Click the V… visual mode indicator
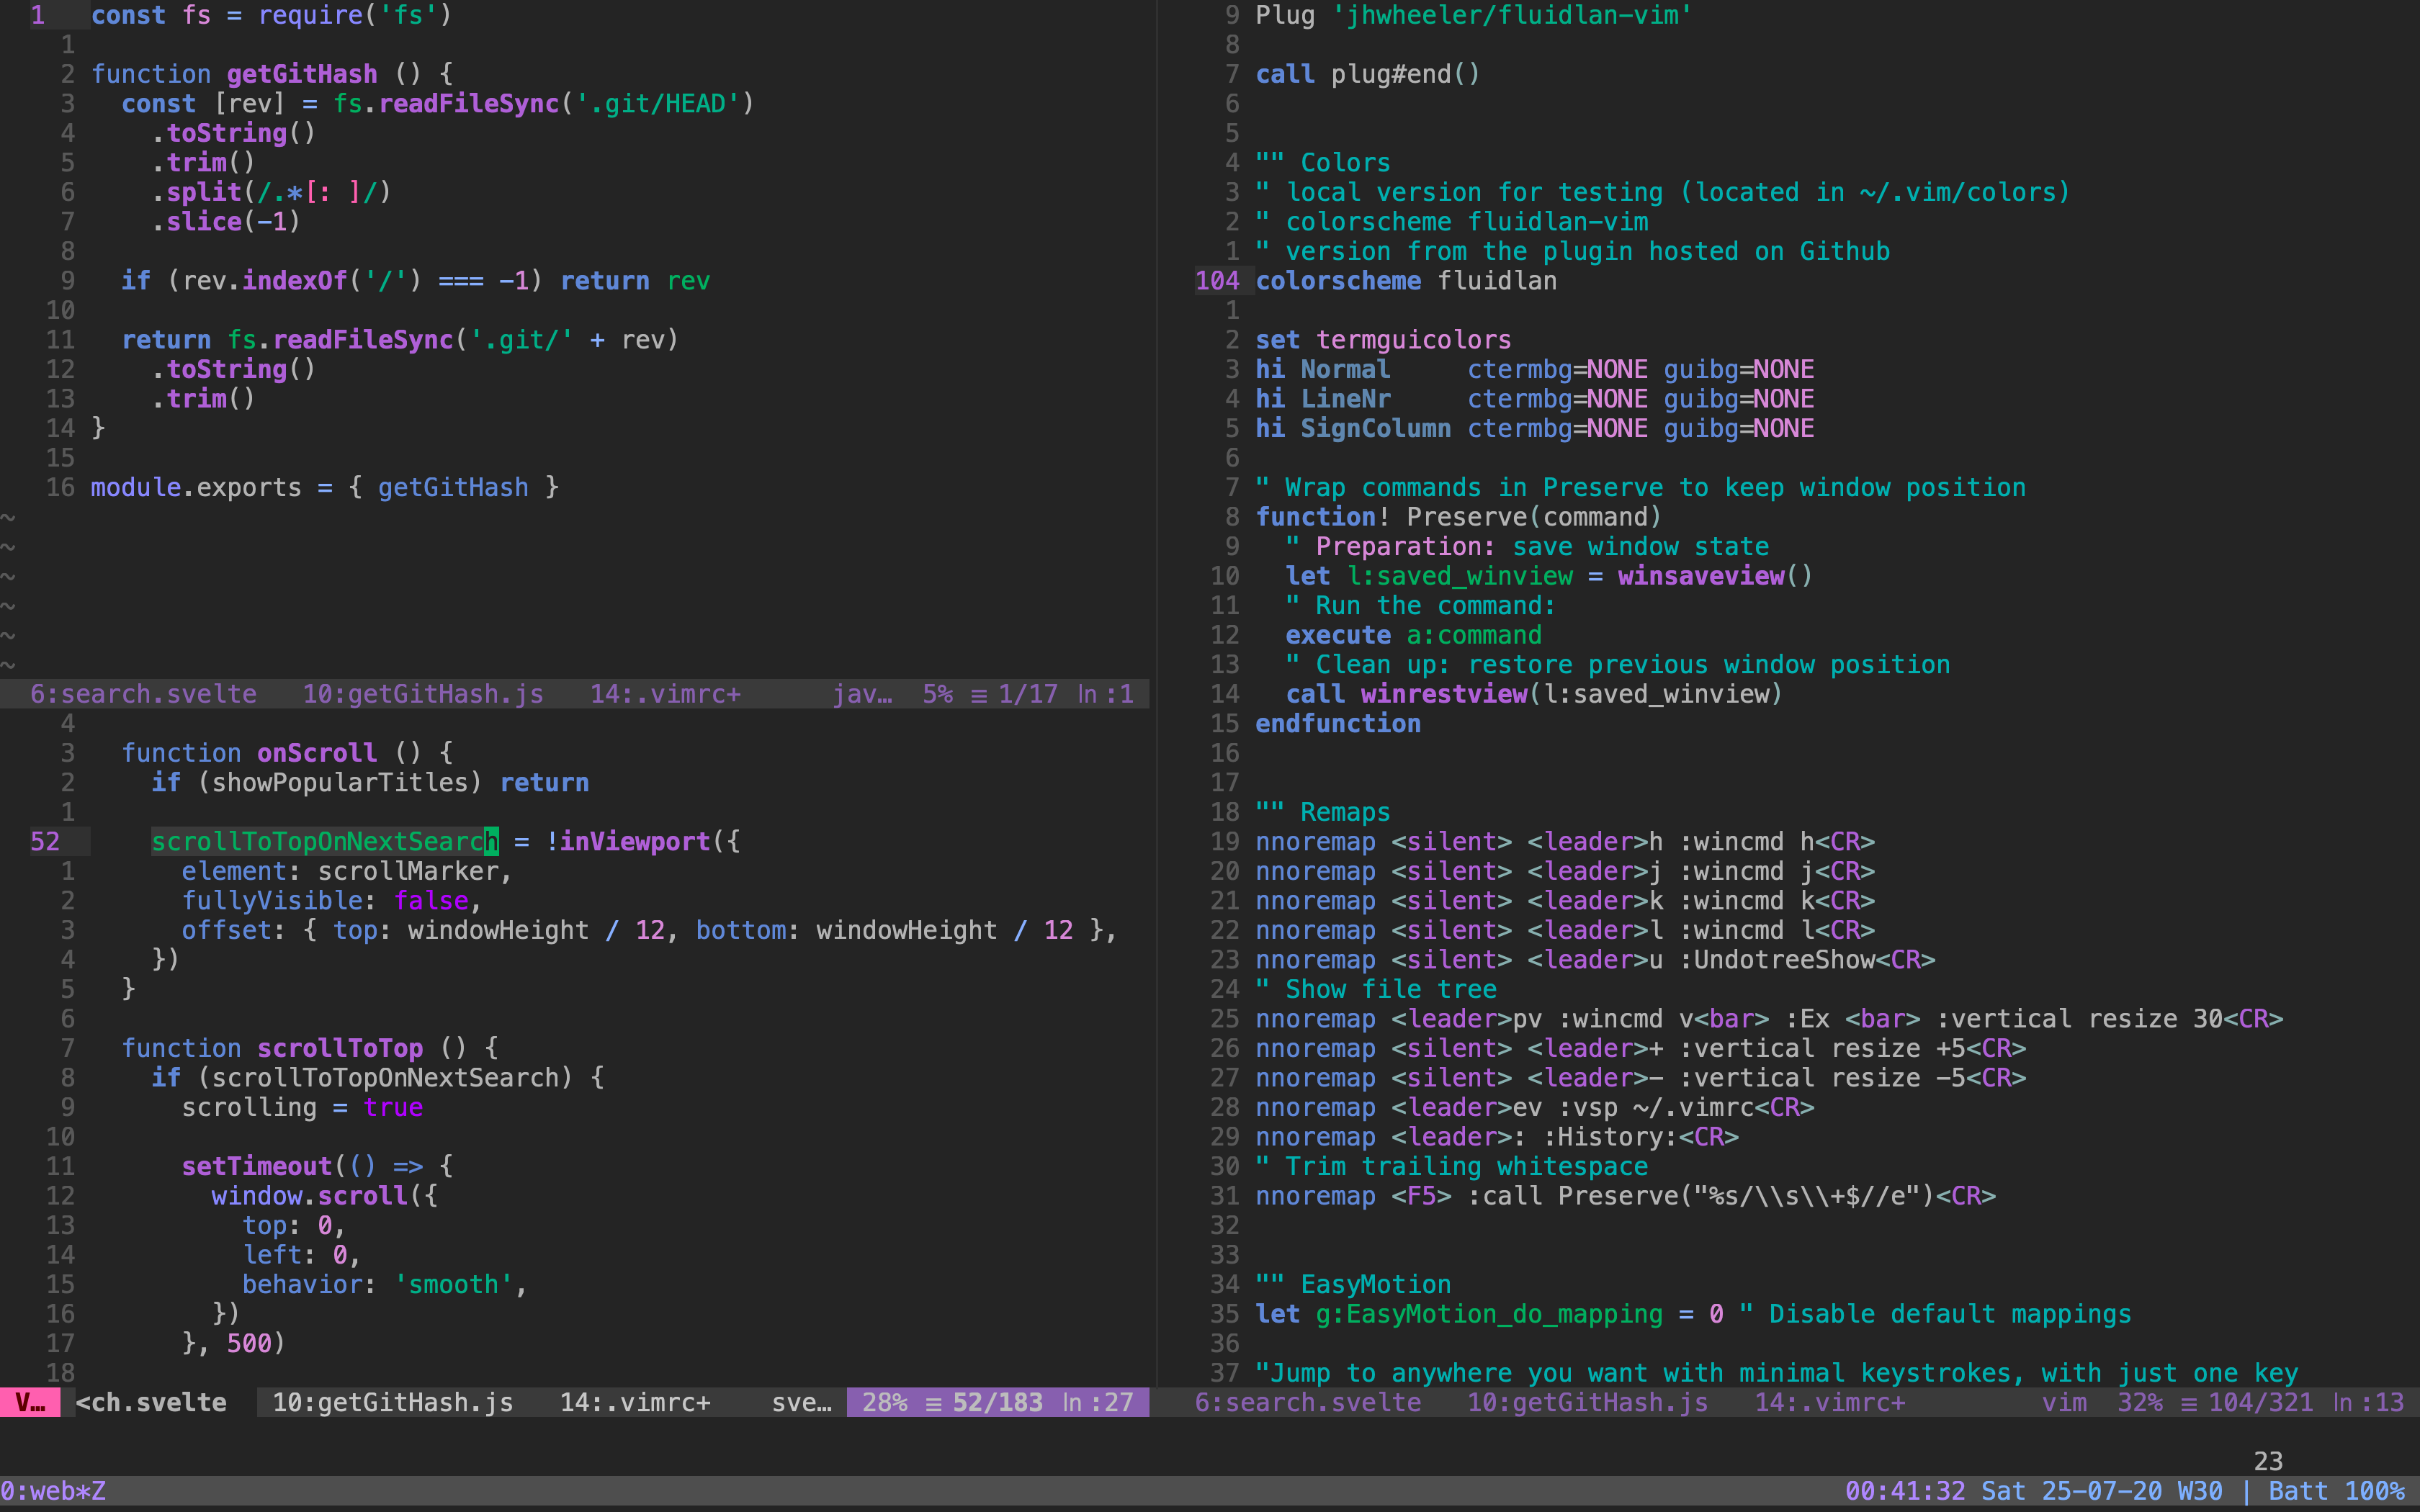2420x1512 pixels. click(x=30, y=1402)
